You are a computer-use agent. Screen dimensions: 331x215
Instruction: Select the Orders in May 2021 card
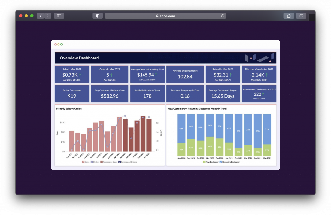tap(110, 74)
